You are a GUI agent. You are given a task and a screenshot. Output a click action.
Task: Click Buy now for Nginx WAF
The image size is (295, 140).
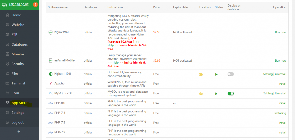(x=280, y=32)
